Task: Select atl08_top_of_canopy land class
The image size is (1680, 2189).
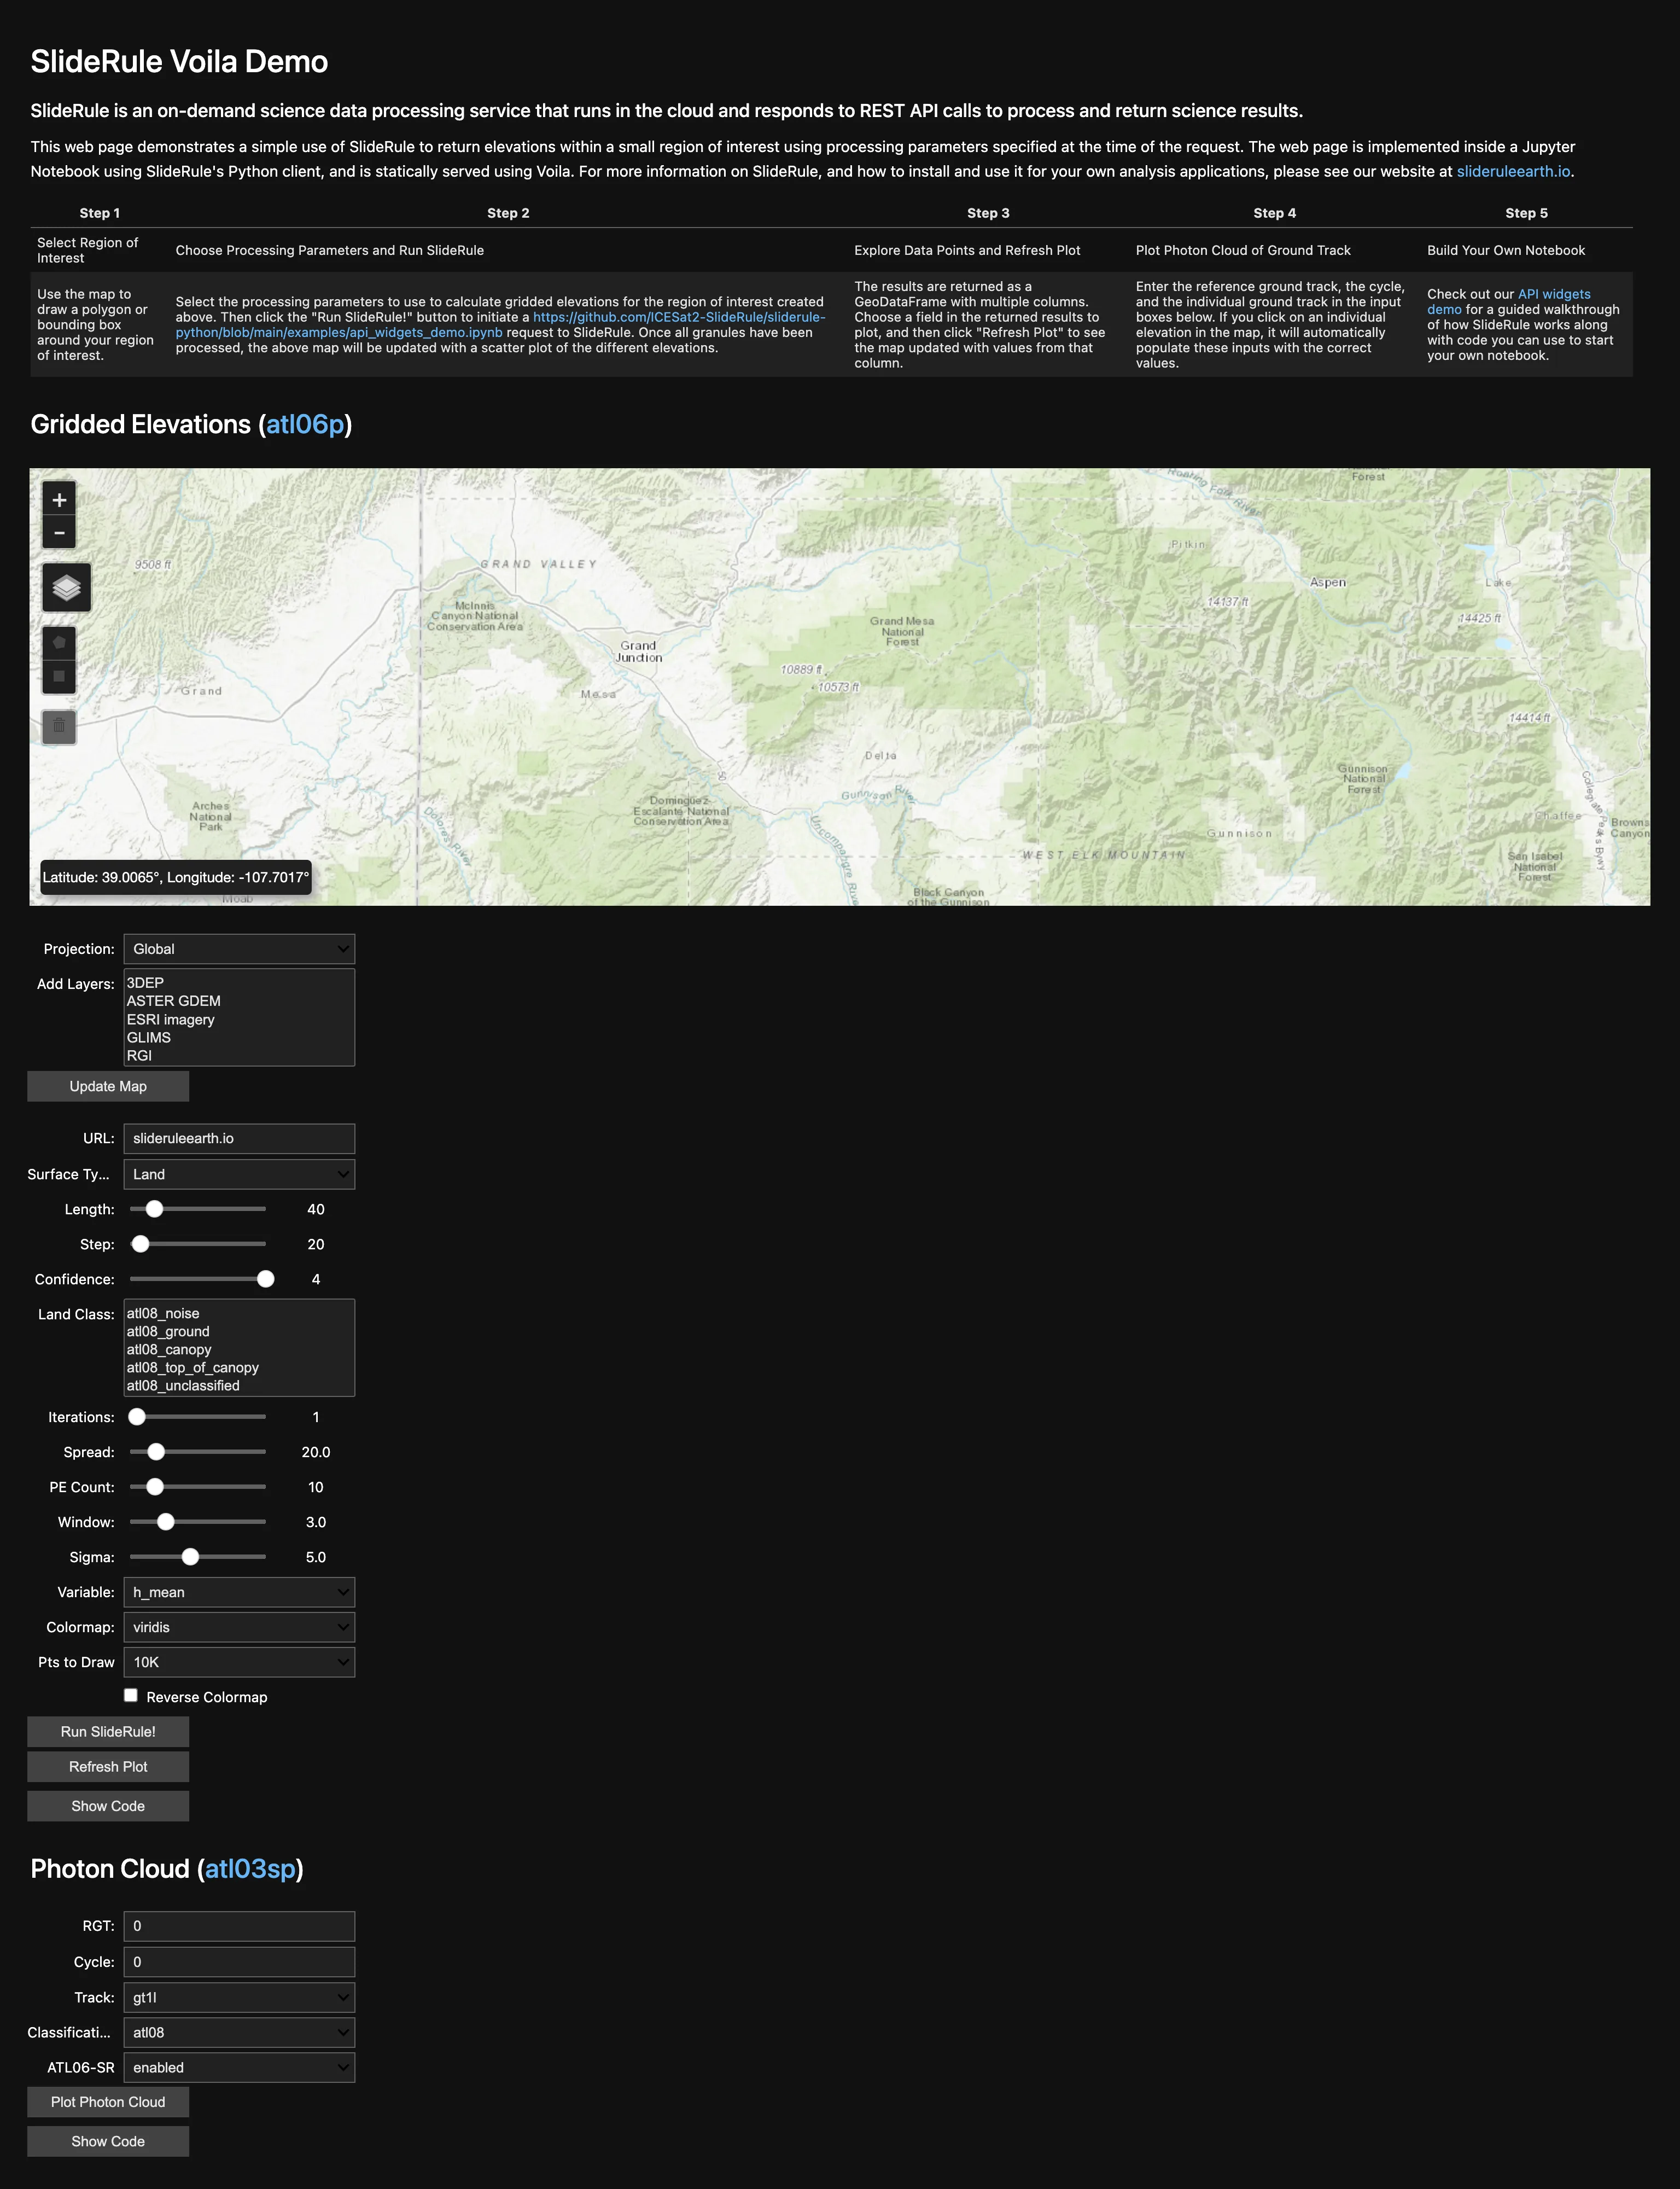Action: tap(239, 1368)
